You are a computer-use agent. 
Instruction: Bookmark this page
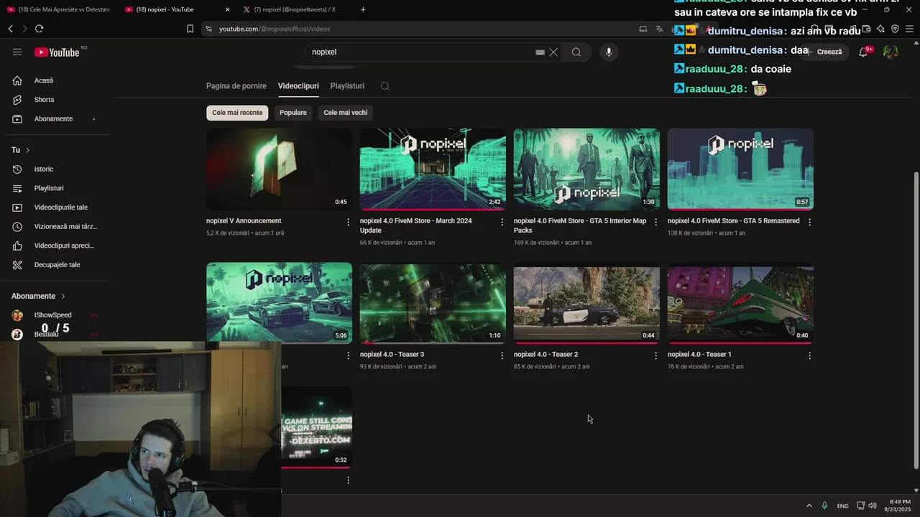190,29
